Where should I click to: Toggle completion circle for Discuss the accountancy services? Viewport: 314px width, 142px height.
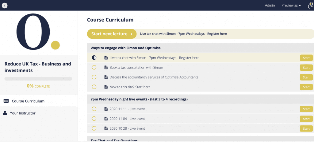click(x=94, y=77)
